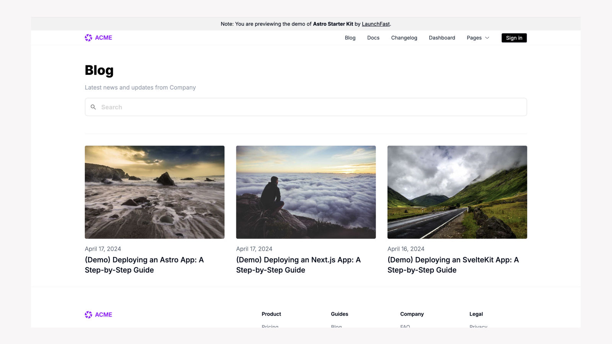Click the Astro post's April 17, 2024 date

pos(103,249)
